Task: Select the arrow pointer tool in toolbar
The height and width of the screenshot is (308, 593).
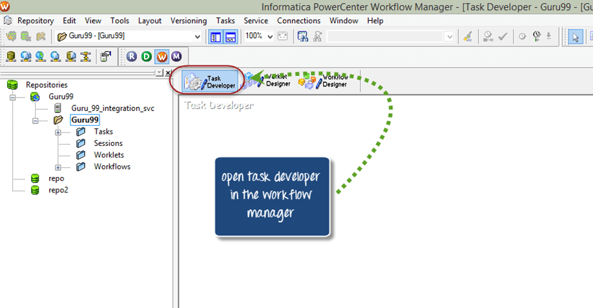Action: coord(576,36)
